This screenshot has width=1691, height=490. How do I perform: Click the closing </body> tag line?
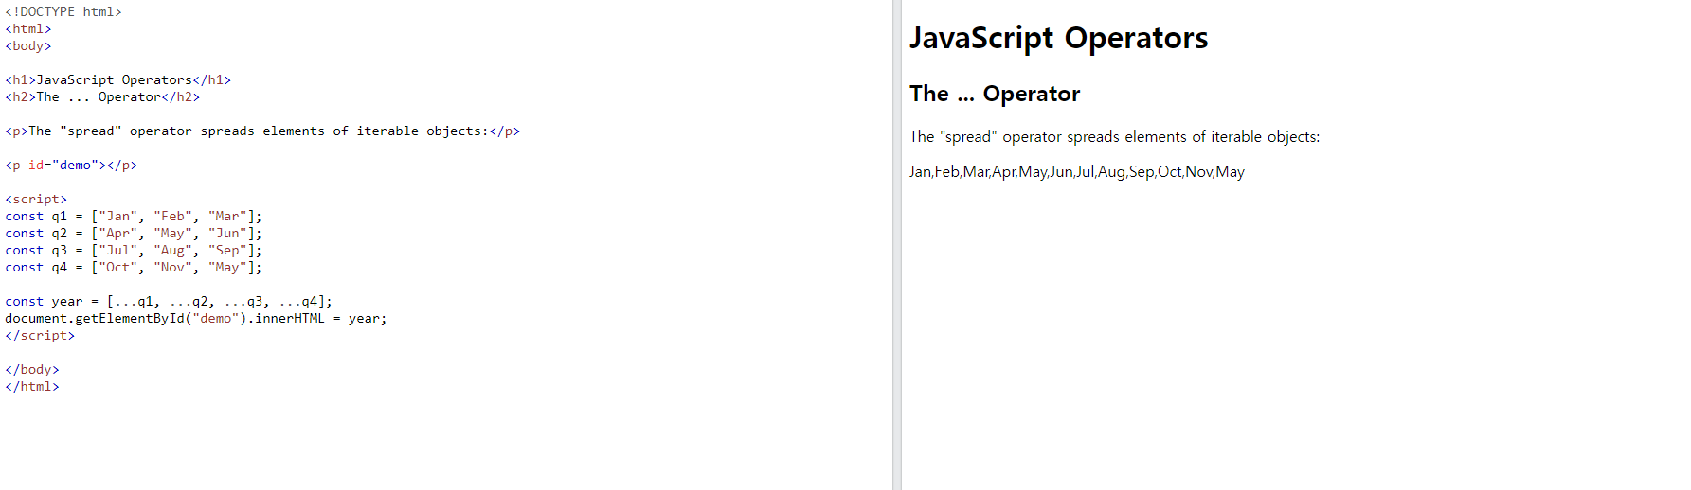tap(32, 370)
